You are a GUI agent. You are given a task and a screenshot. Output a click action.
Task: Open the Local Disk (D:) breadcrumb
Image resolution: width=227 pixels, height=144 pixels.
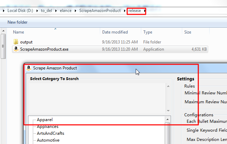(20, 11)
